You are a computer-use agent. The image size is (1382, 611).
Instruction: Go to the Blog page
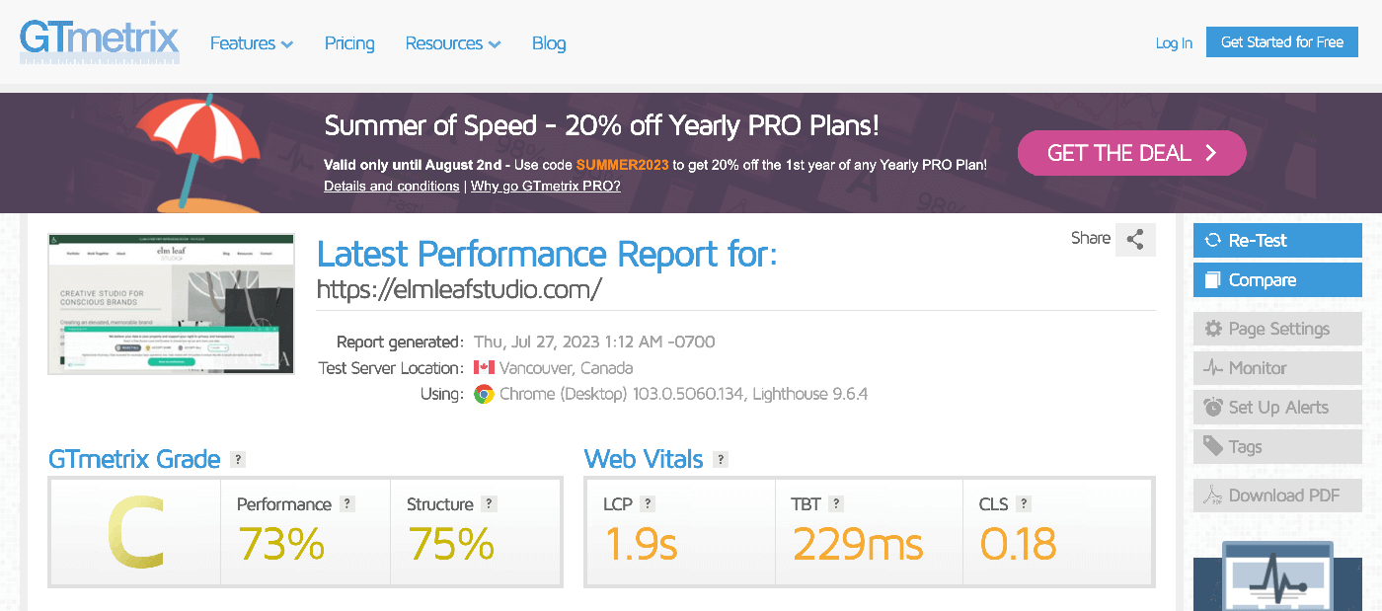549,43
